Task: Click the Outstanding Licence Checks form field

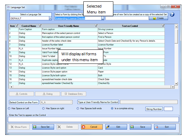Action: [x=78, y=18]
